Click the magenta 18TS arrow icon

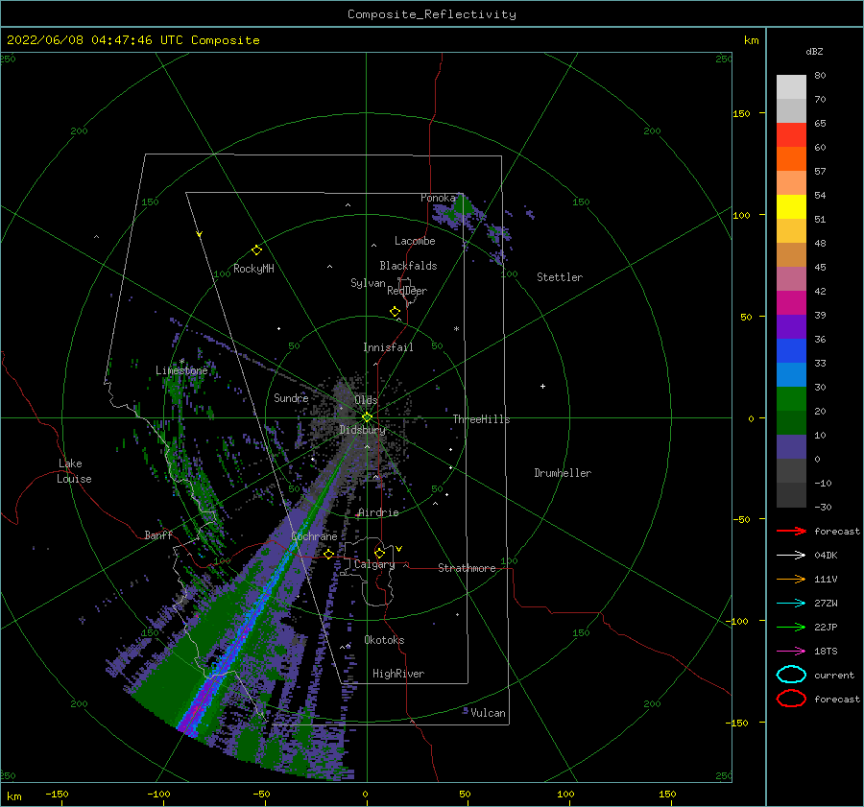[x=791, y=652]
